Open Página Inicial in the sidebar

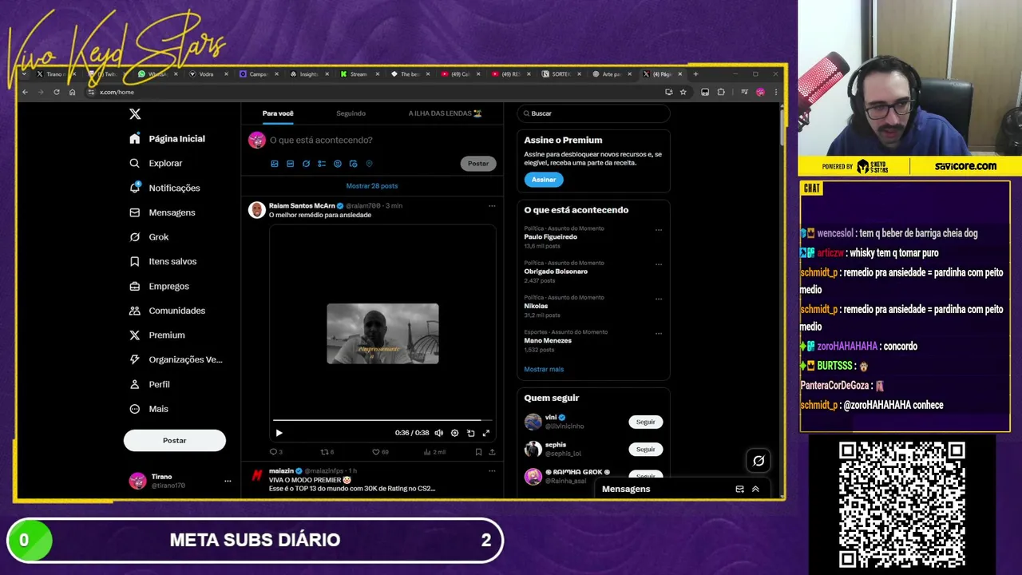tap(167, 139)
